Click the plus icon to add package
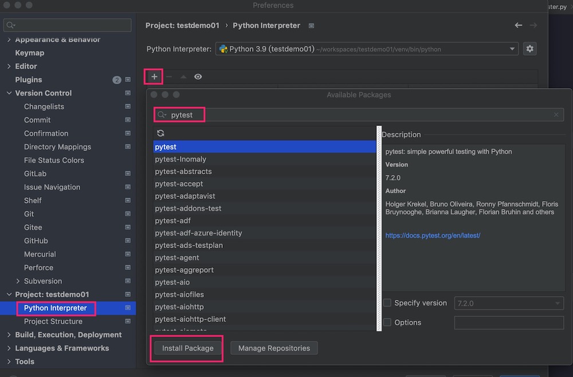The height and width of the screenshot is (377, 573). pyautogui.click(x=154, y=77)
